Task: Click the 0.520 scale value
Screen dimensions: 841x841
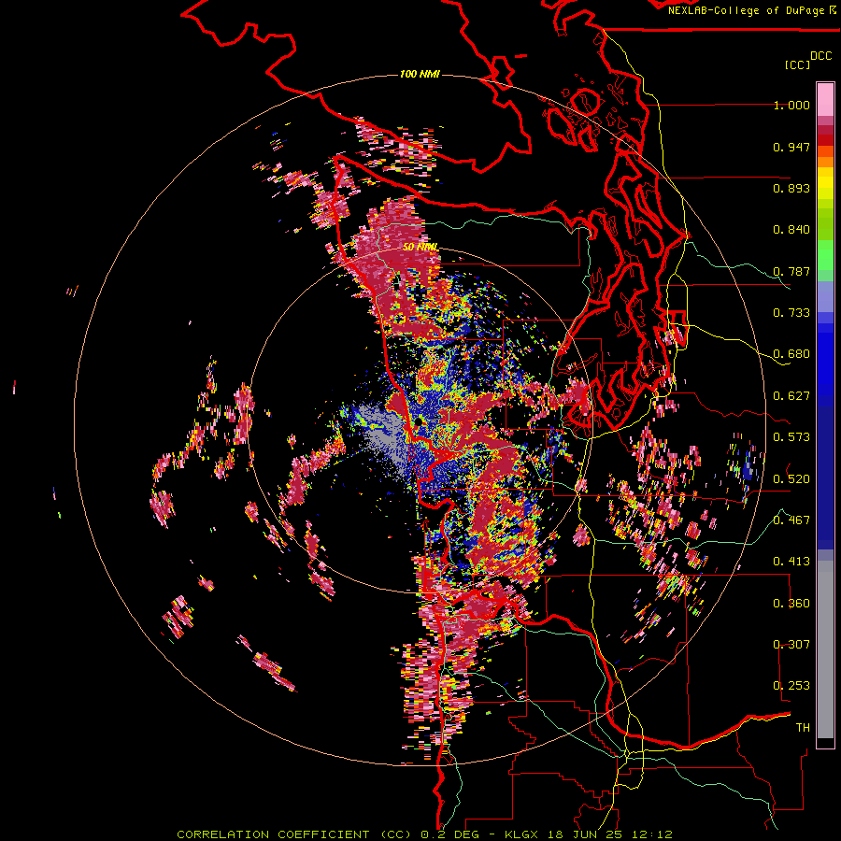Action: 791,479
